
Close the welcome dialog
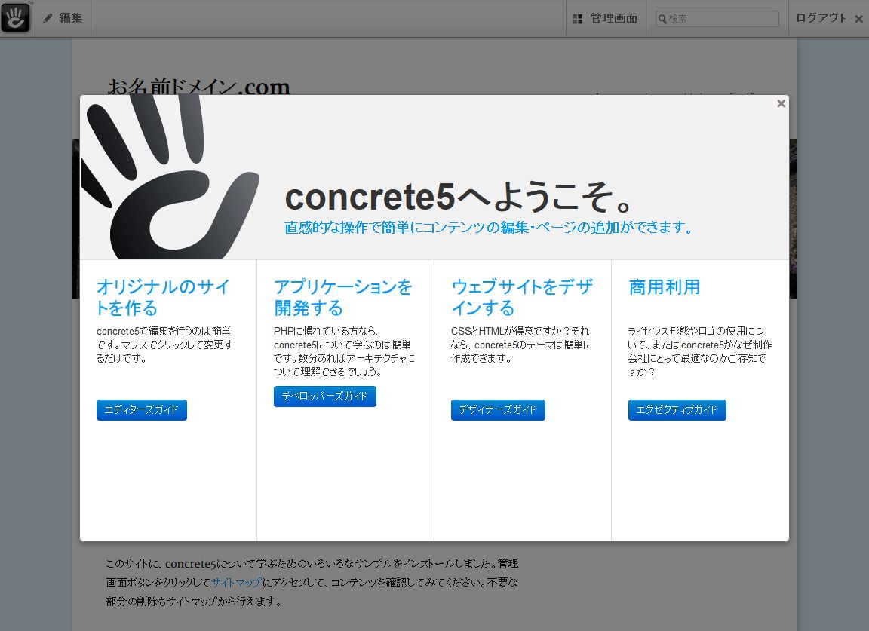coord(781,103)
